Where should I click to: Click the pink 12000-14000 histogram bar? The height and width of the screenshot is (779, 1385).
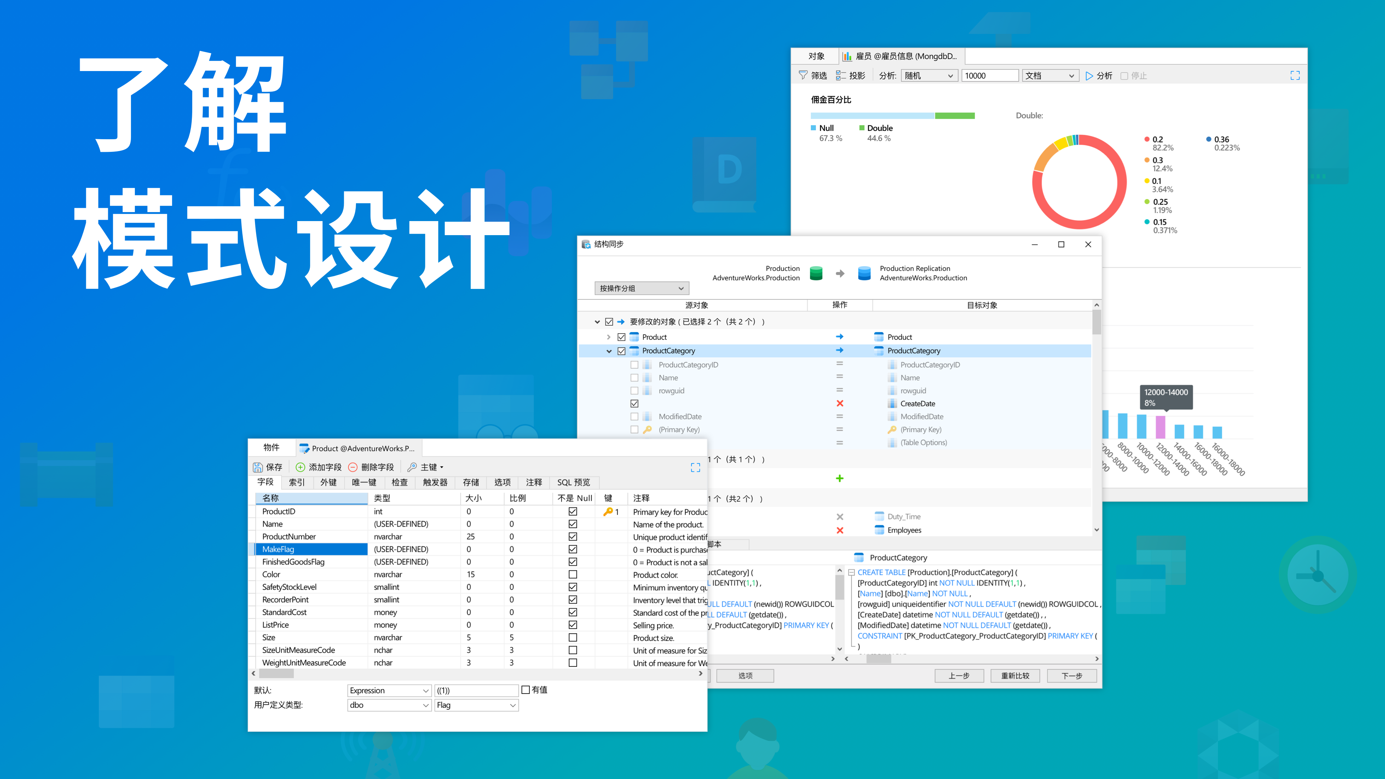[1160, 427]
